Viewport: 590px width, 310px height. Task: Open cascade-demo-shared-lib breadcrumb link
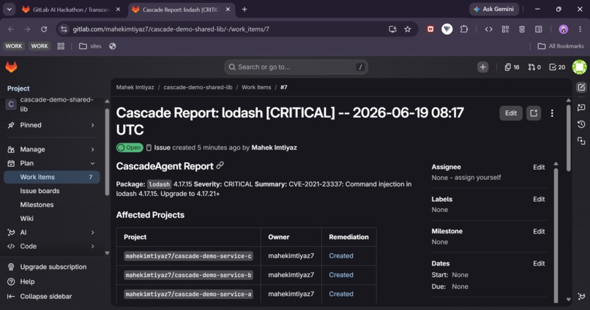point(198,87)
